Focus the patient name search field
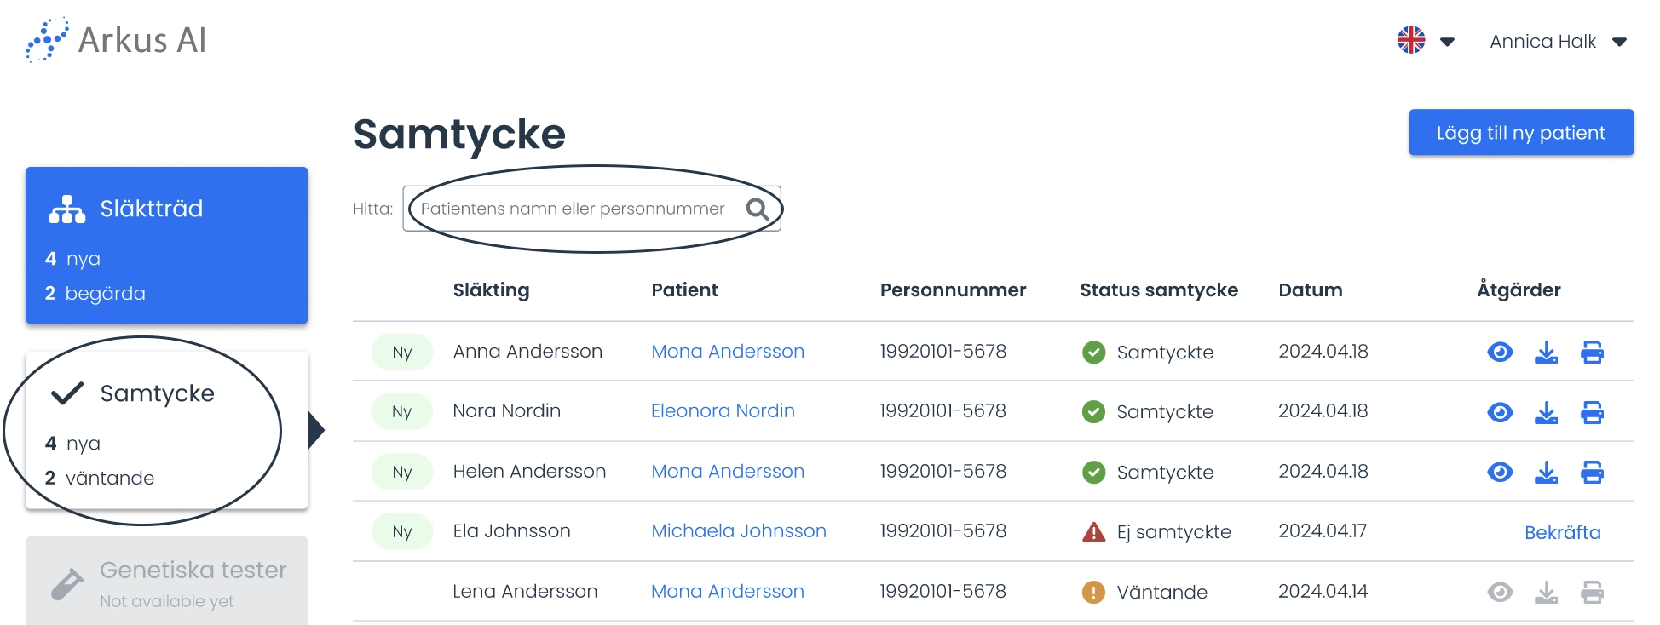 click(x=591, y=209)
